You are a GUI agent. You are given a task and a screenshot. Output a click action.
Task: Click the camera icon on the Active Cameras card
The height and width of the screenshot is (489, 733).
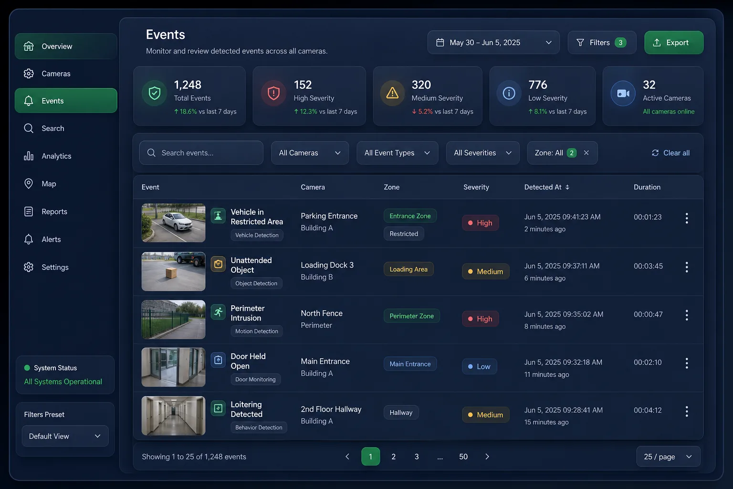[623, 93]
